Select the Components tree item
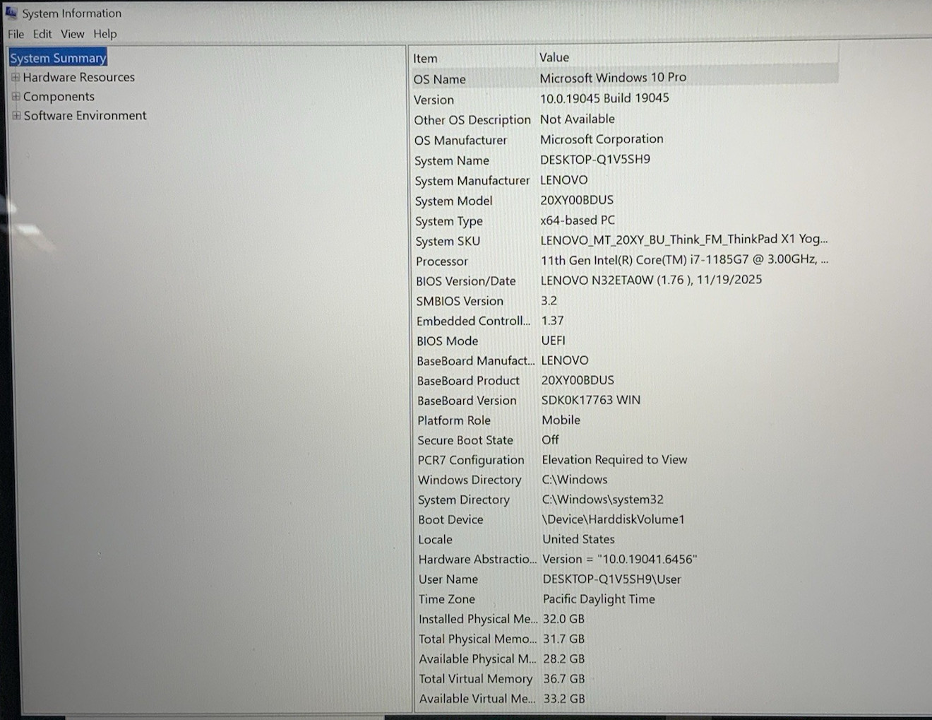The height and width of the screenshot is (720, 932). pyautogui.click(x=59, y=97)
